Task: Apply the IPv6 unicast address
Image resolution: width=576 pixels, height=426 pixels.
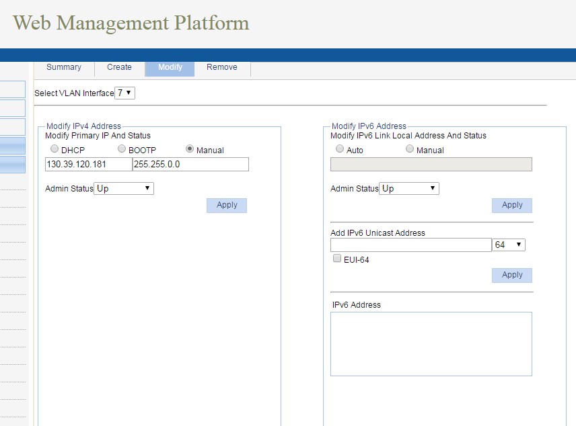Action: (512, 275)
